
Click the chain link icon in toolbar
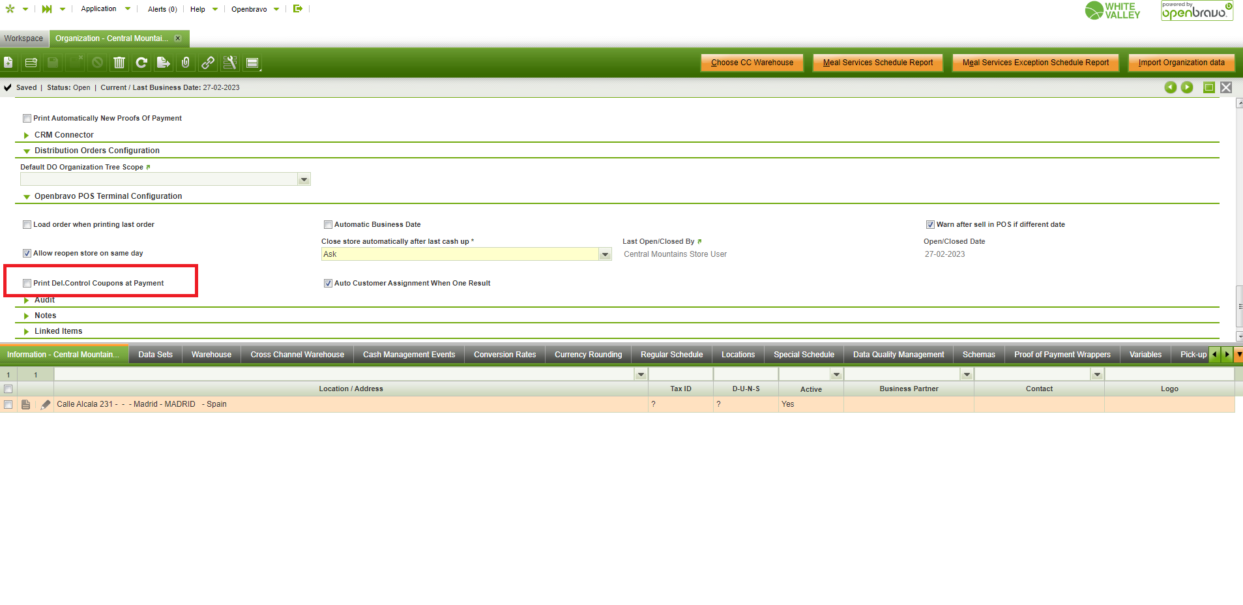click(208, 63)
